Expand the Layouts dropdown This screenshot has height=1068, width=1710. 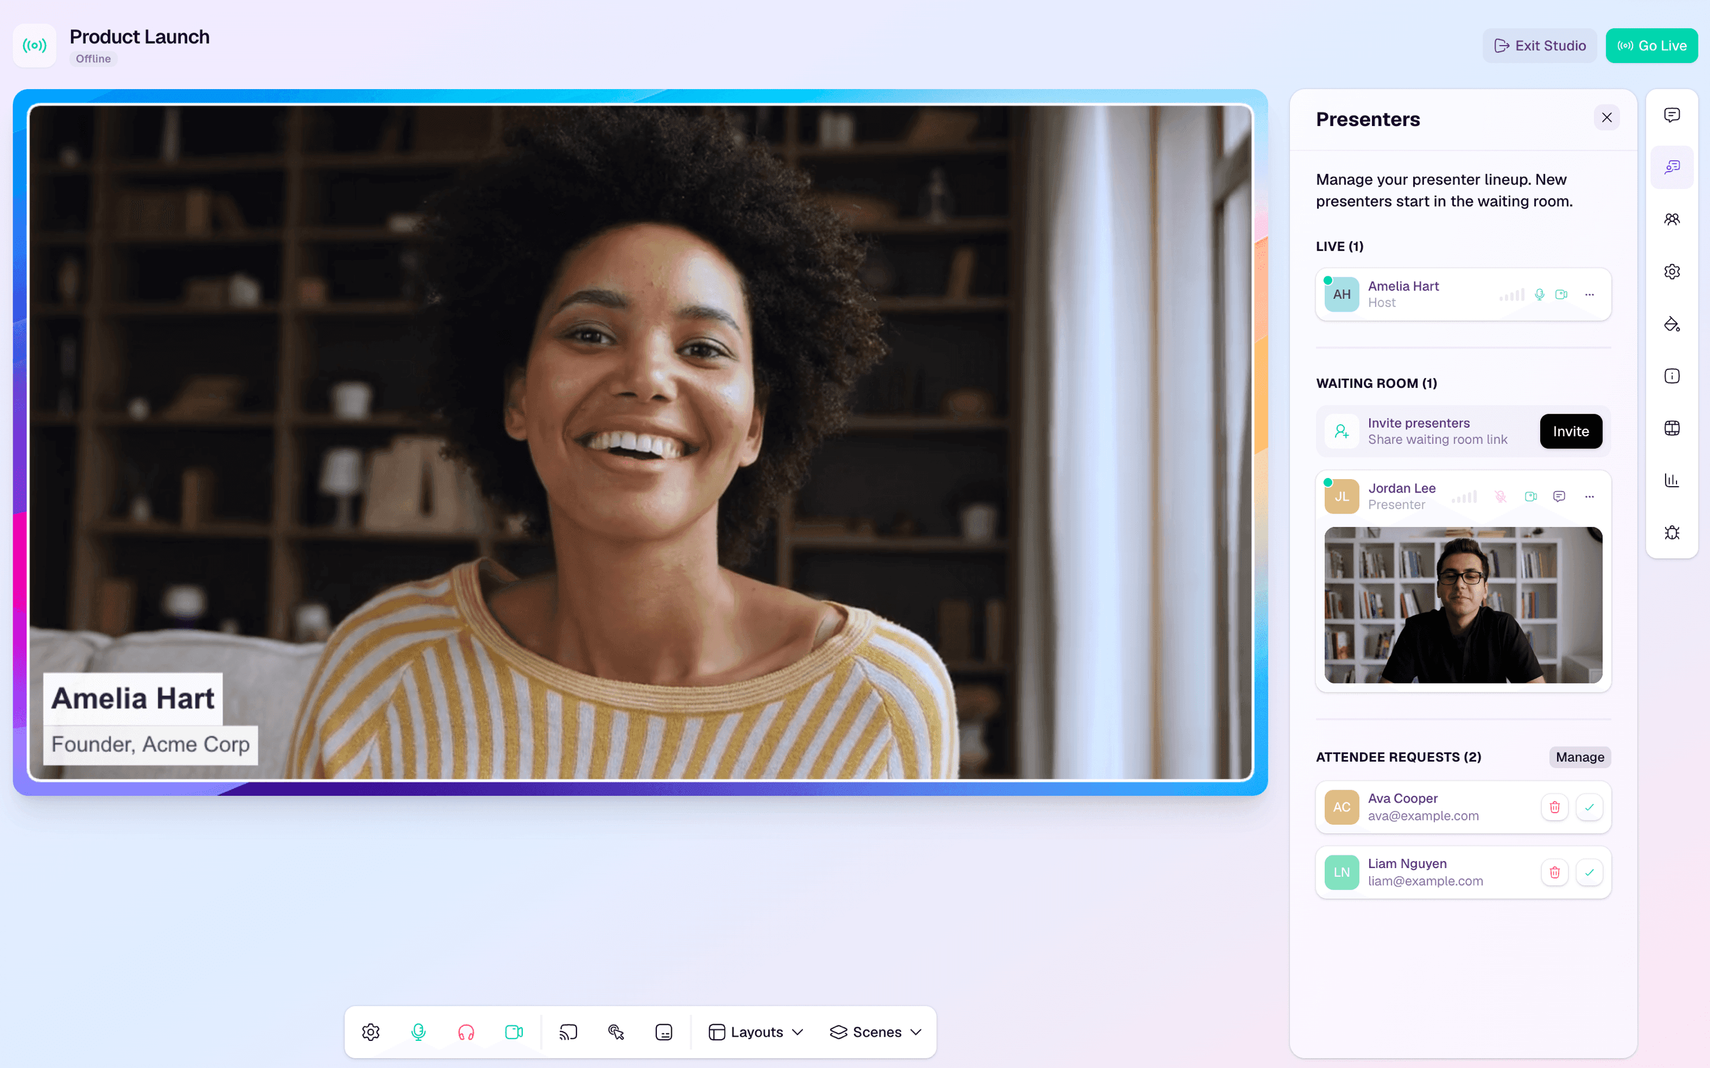pyautogui.click(x=756, y=1032)
